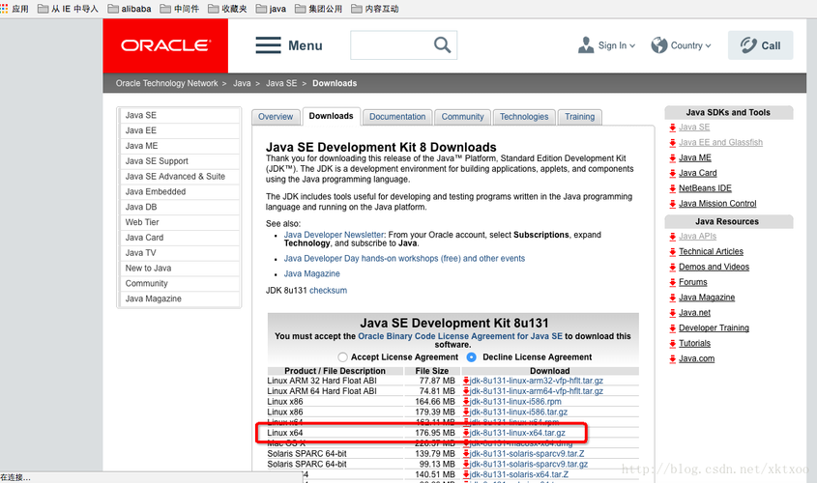Click red arrow icon beside Forums
Screen dimensions: 817x483
click(x=673, y=283)
